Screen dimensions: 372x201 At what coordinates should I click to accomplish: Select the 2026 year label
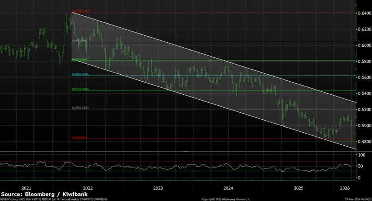[345, 188]
